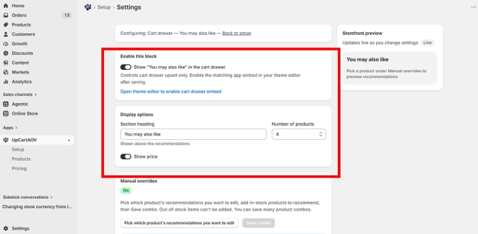This screenshot has width=478, height=234.
Task: Expand Sidekick conversations section
Action: coord(28,197)
